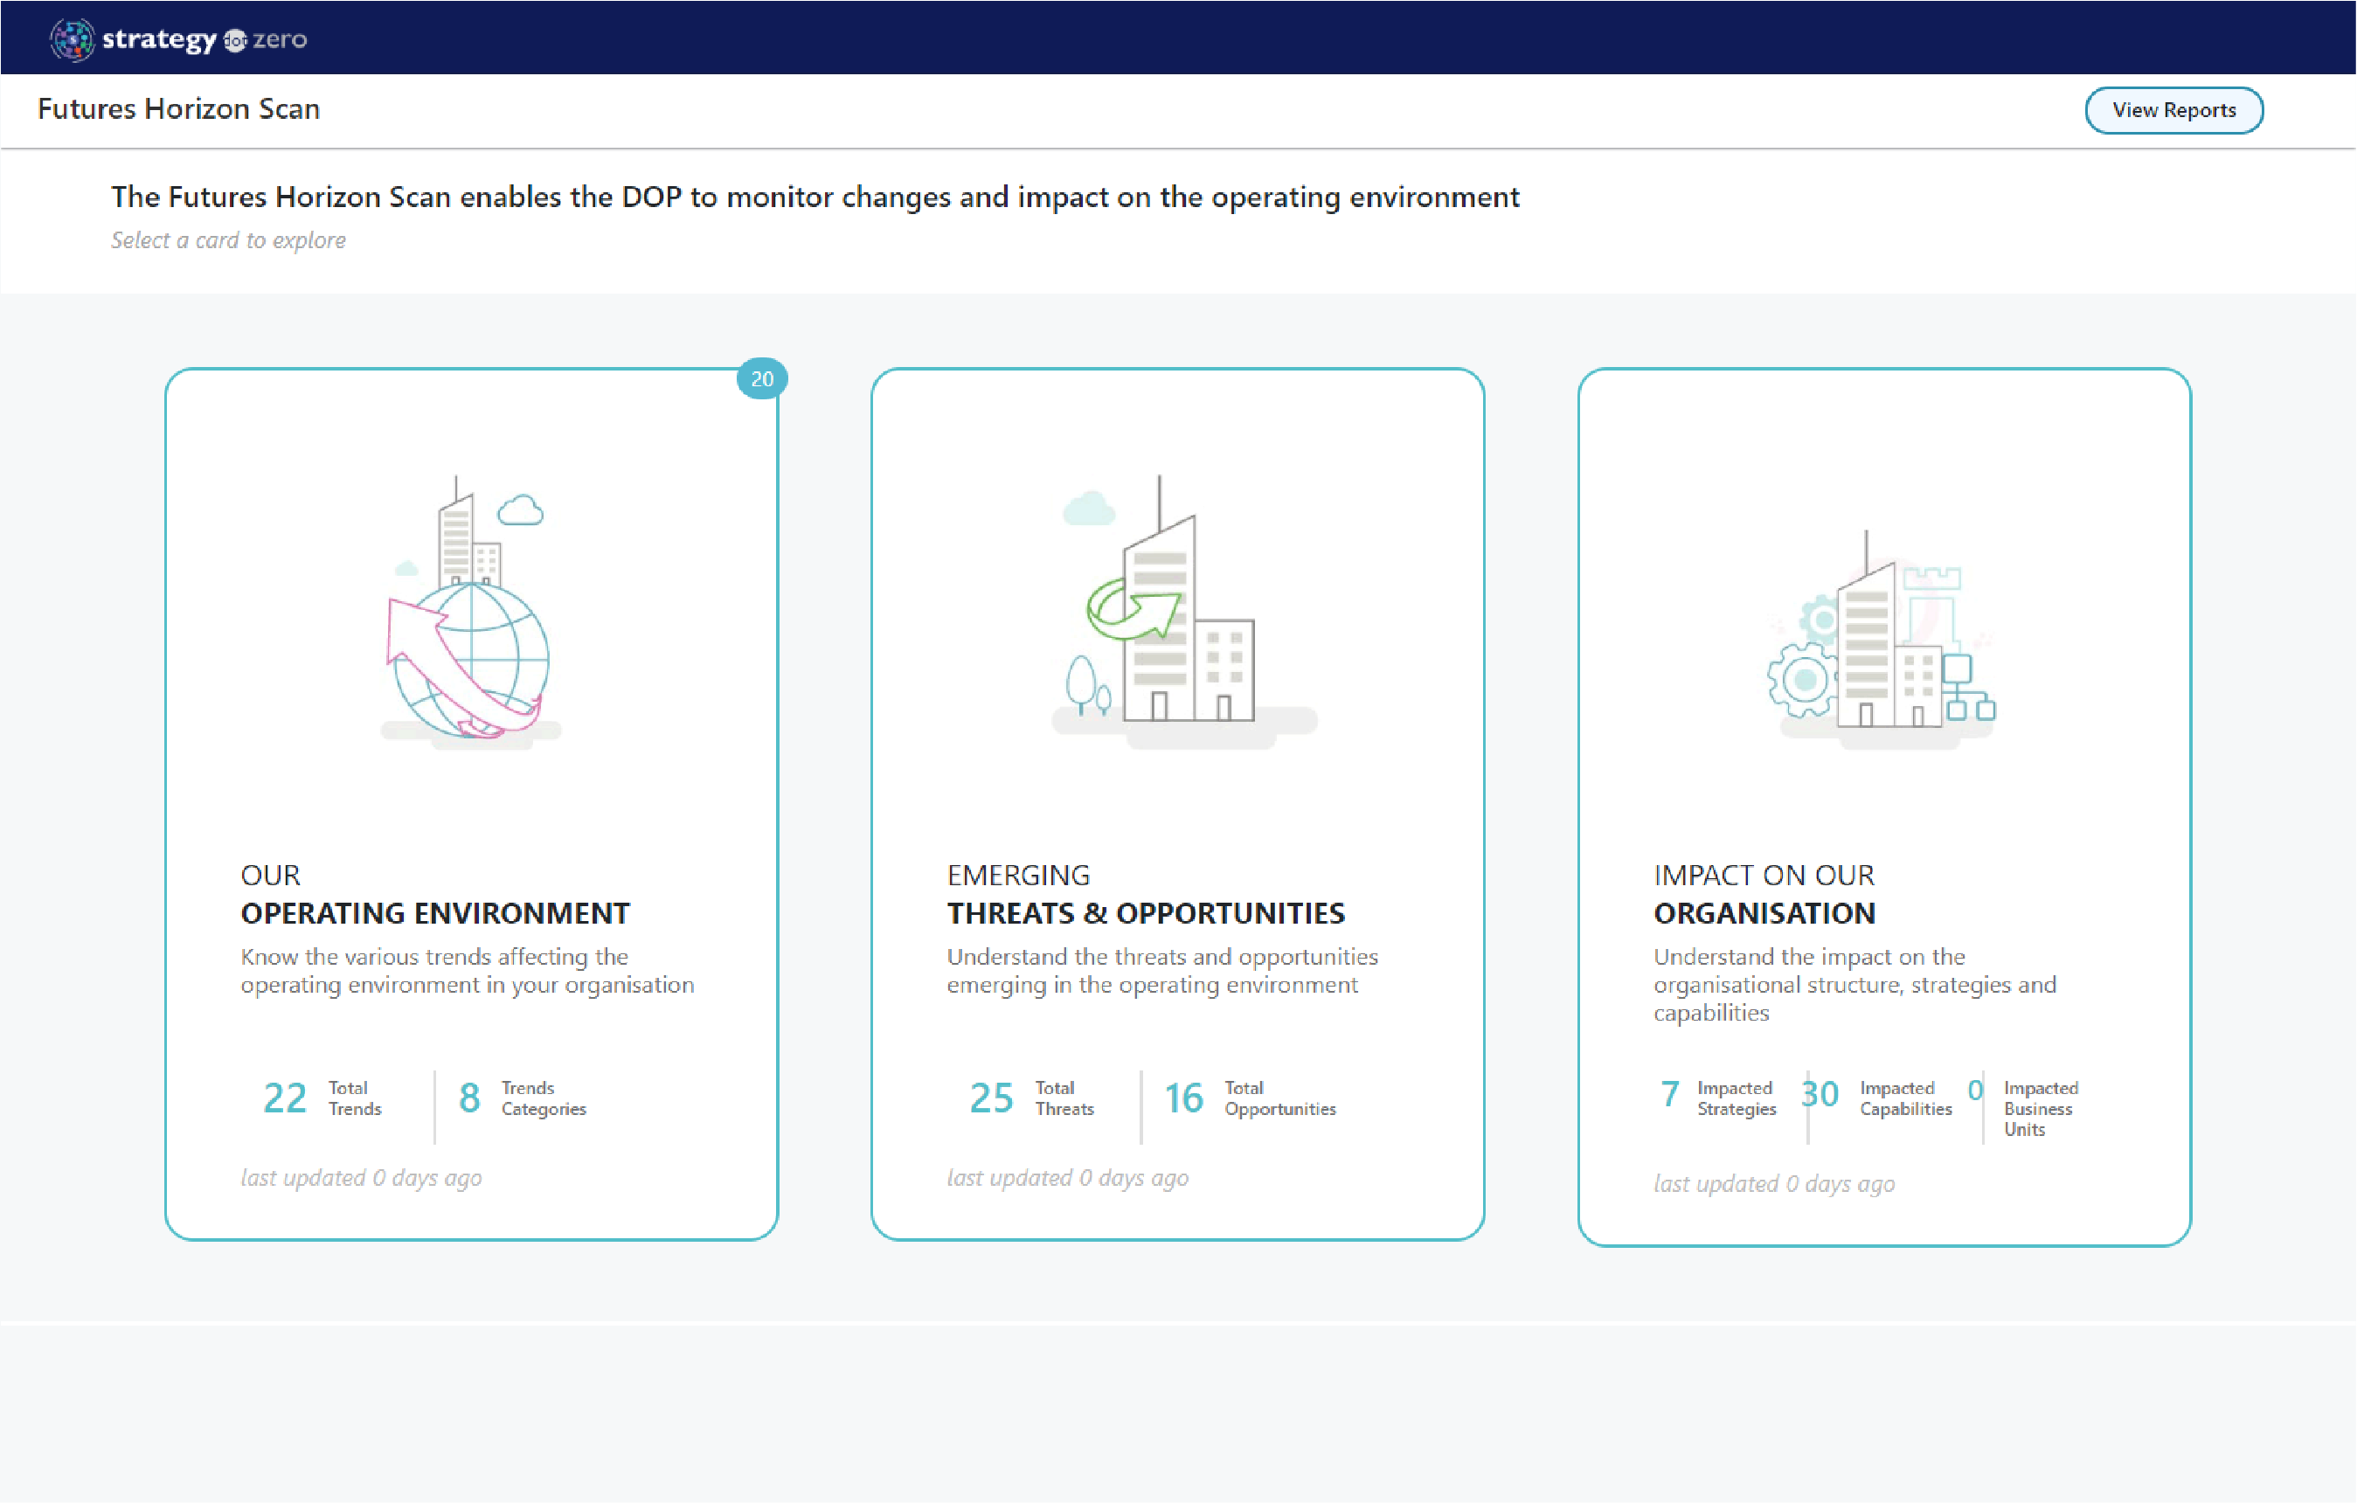The height and width of the screenshot is (1503, 2357).
Task: Click the 'Select a card to explore' hint
Action: pos(228,239)
